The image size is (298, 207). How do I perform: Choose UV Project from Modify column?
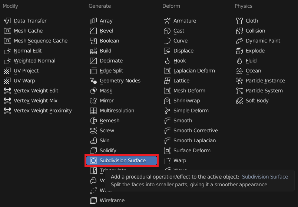coord(26,71)
